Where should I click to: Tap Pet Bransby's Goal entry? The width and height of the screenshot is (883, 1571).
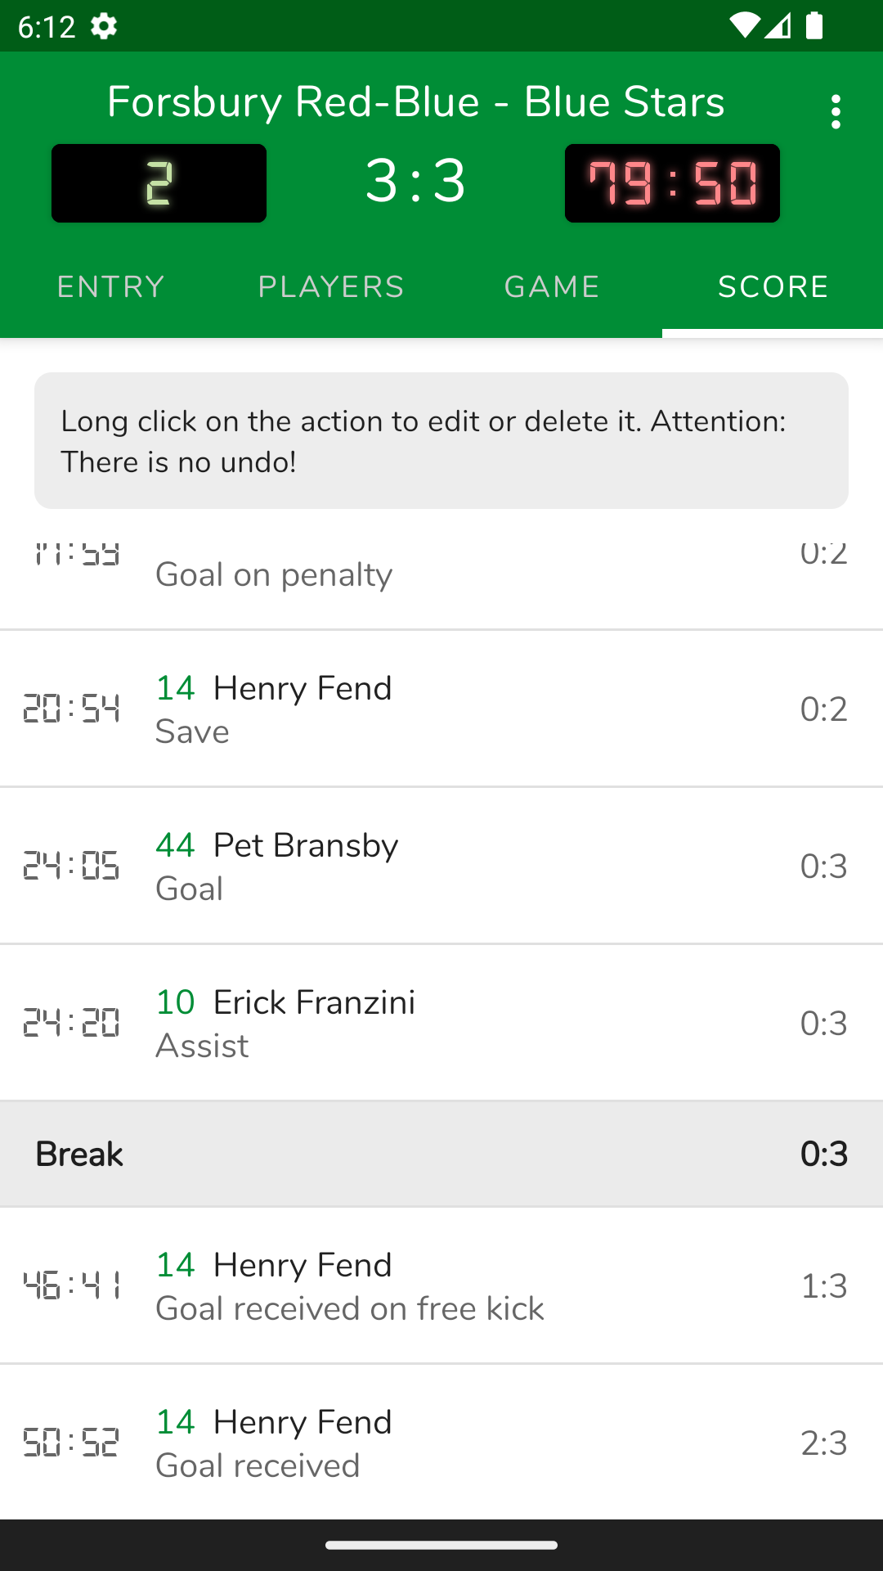(x=441, y=866)
